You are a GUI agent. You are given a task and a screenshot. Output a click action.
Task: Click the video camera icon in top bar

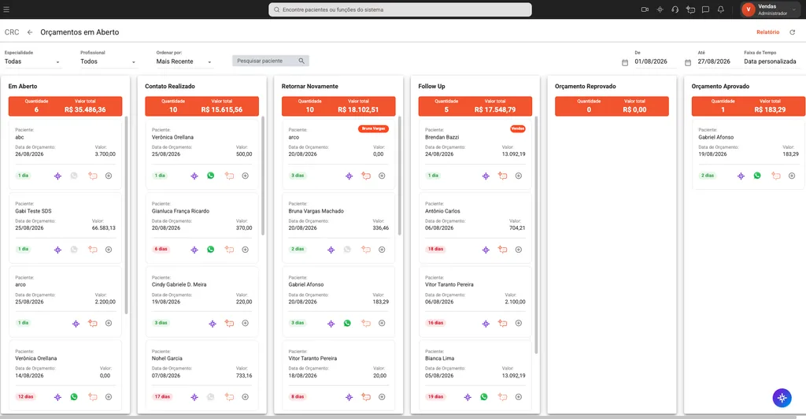pos(645,9)
